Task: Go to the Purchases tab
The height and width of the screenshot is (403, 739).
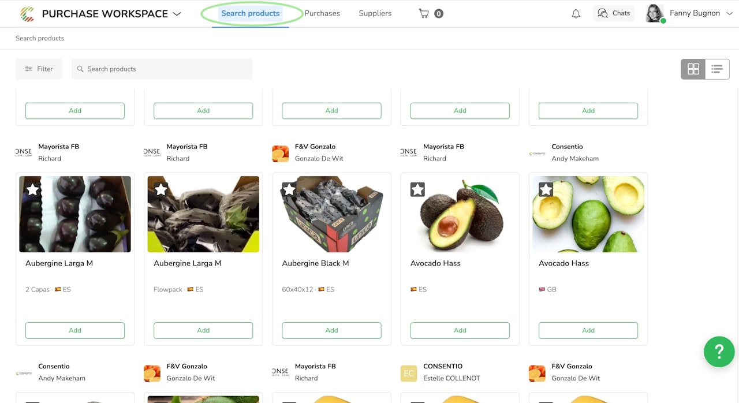Action: 322,13
